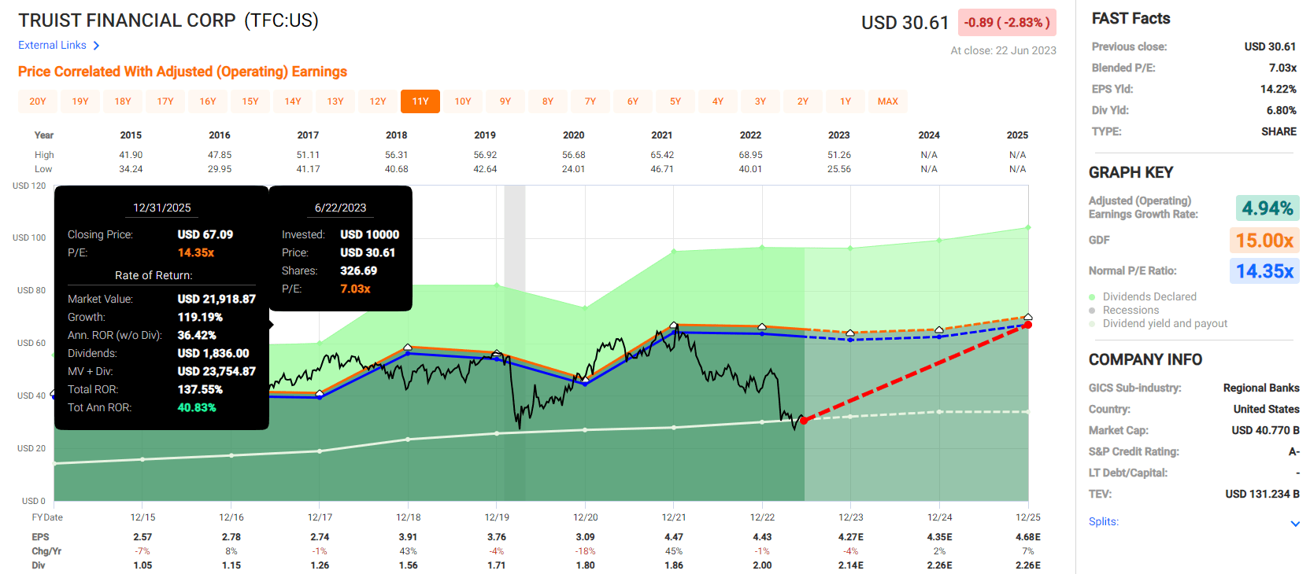Click the S&P Credit Rating A- value
The image size is (1310, 574).
pos(1294,451)
